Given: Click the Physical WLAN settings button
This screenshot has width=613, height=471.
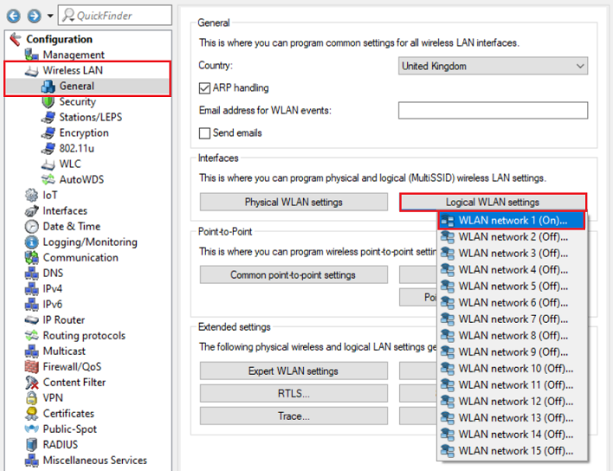Looking at the screenshot, I should (294, 202).
